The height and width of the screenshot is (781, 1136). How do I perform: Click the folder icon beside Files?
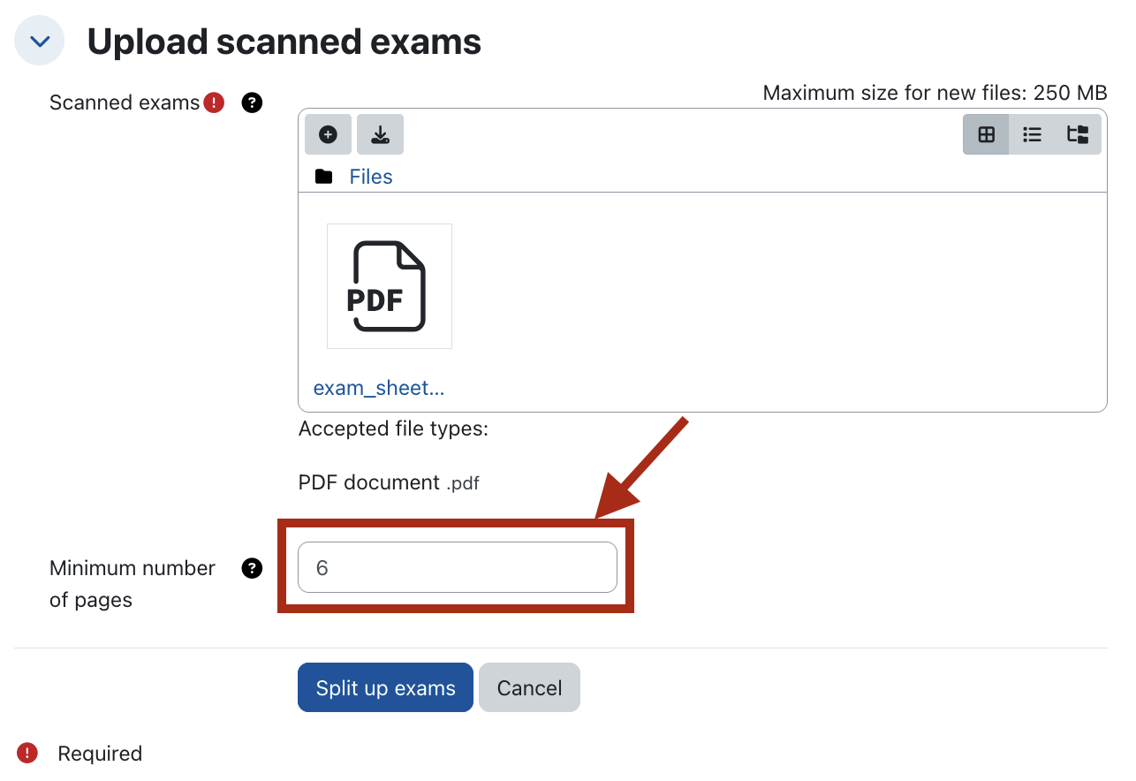pos(324,177)
